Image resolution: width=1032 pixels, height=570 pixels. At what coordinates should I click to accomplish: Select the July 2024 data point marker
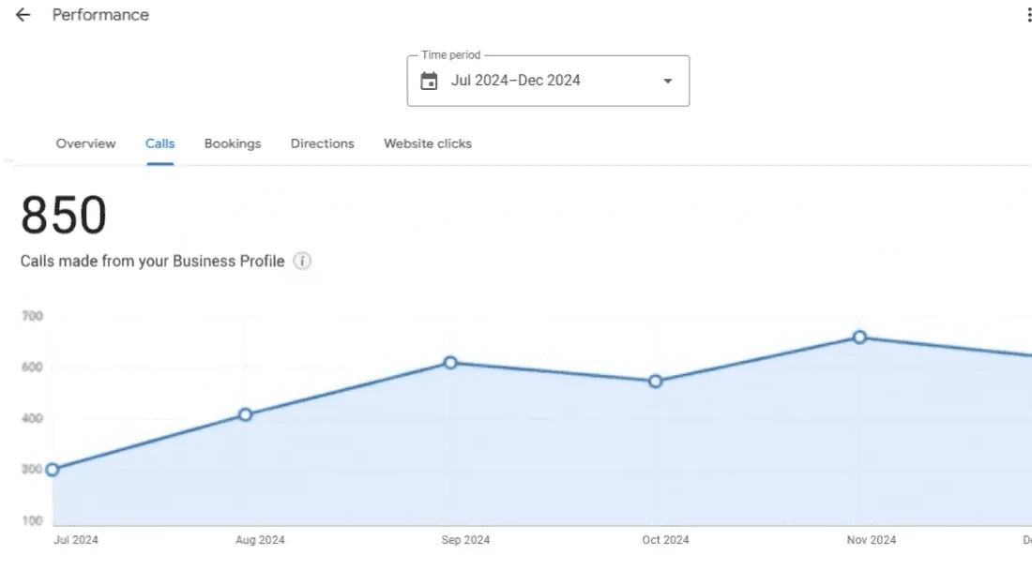point(53,468)
